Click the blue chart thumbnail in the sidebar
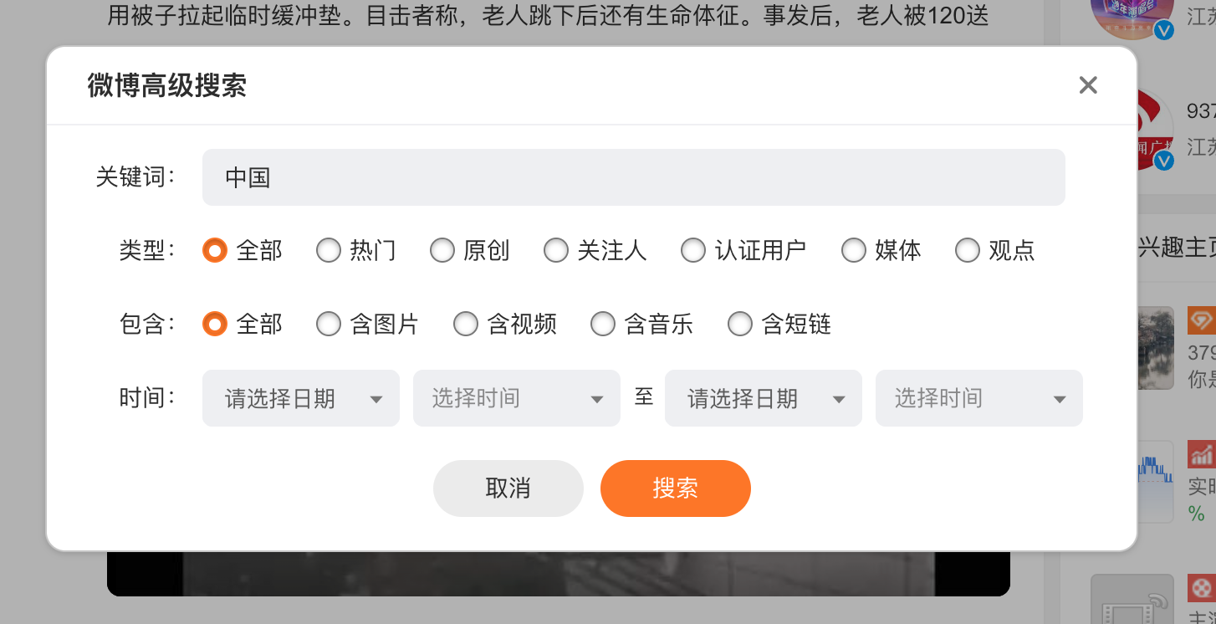1216x624 pixels. 1156,482
